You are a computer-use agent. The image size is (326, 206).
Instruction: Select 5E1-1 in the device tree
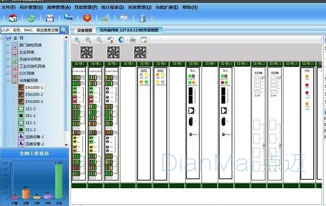tap(30, 115)
